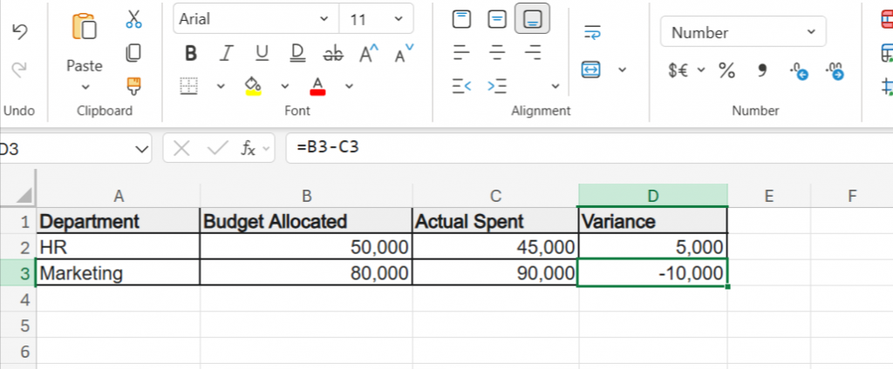The width and height of the screenshot is (893, 369).
Task: Click the formula bar showing =B3-C3
Action: (x=584, y=148)
